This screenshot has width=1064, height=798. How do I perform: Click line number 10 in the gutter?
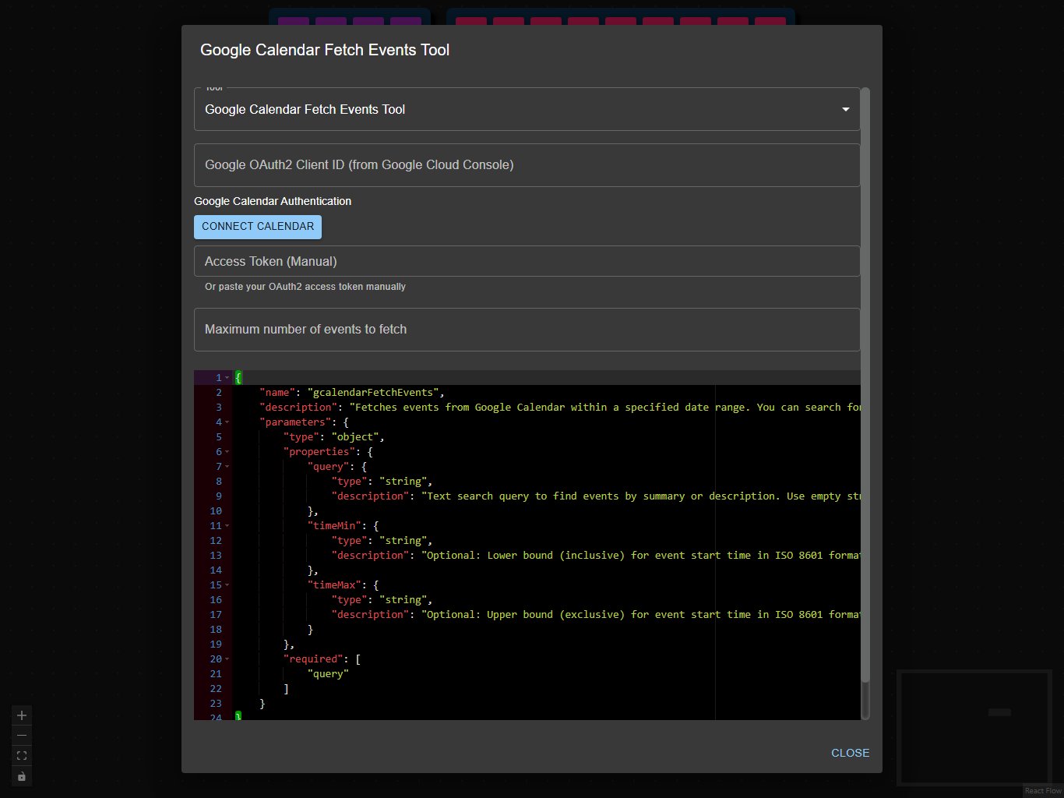tap(216, 511)
